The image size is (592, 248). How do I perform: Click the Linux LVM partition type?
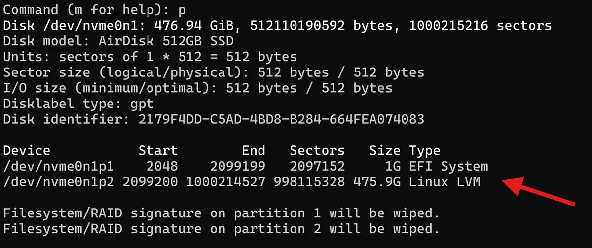click(444, 182)
